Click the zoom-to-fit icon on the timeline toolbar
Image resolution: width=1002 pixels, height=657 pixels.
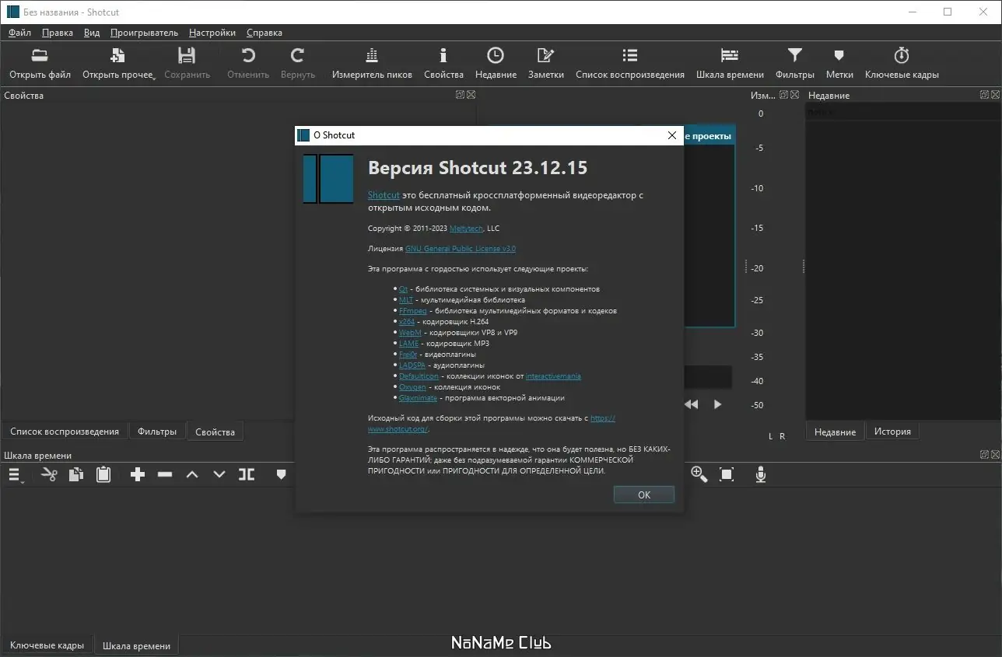pyautogui.click(x=727, y=474)
